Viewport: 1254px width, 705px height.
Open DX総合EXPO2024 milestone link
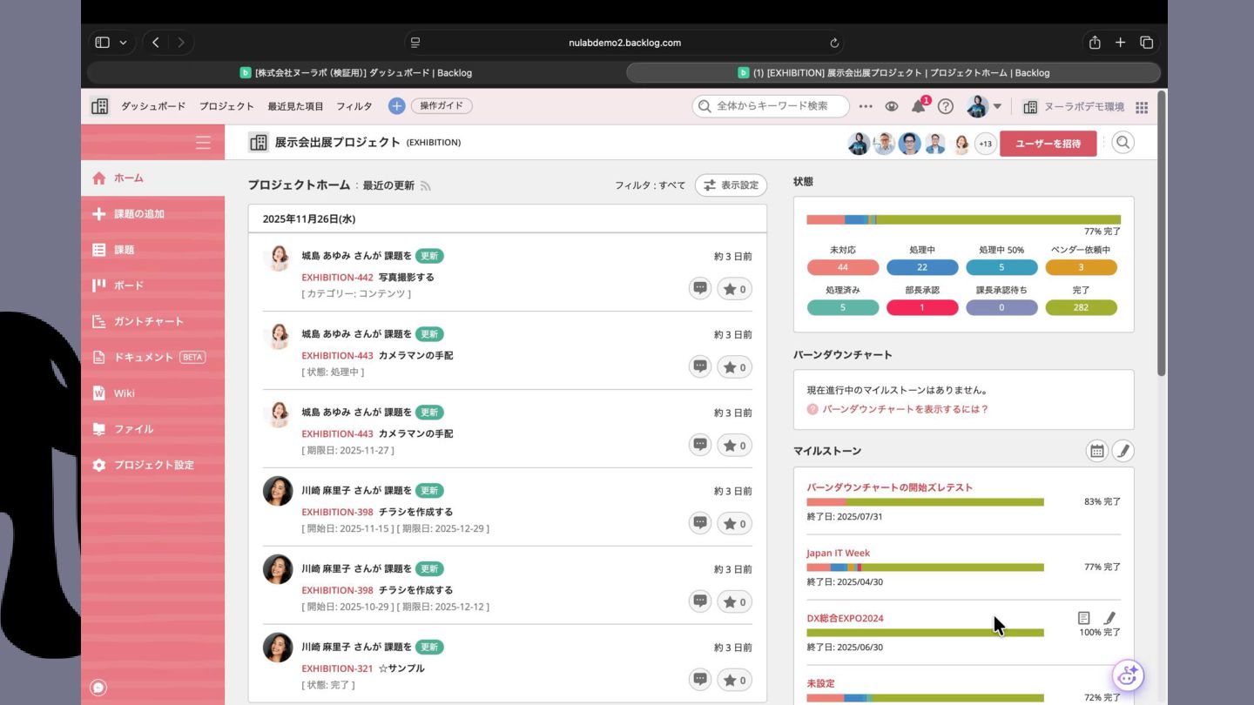click(x=845, y=618)
